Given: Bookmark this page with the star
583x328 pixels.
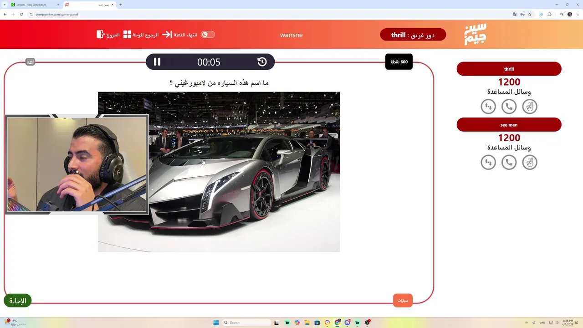Looking at the screenshot, I should [530, 14].
